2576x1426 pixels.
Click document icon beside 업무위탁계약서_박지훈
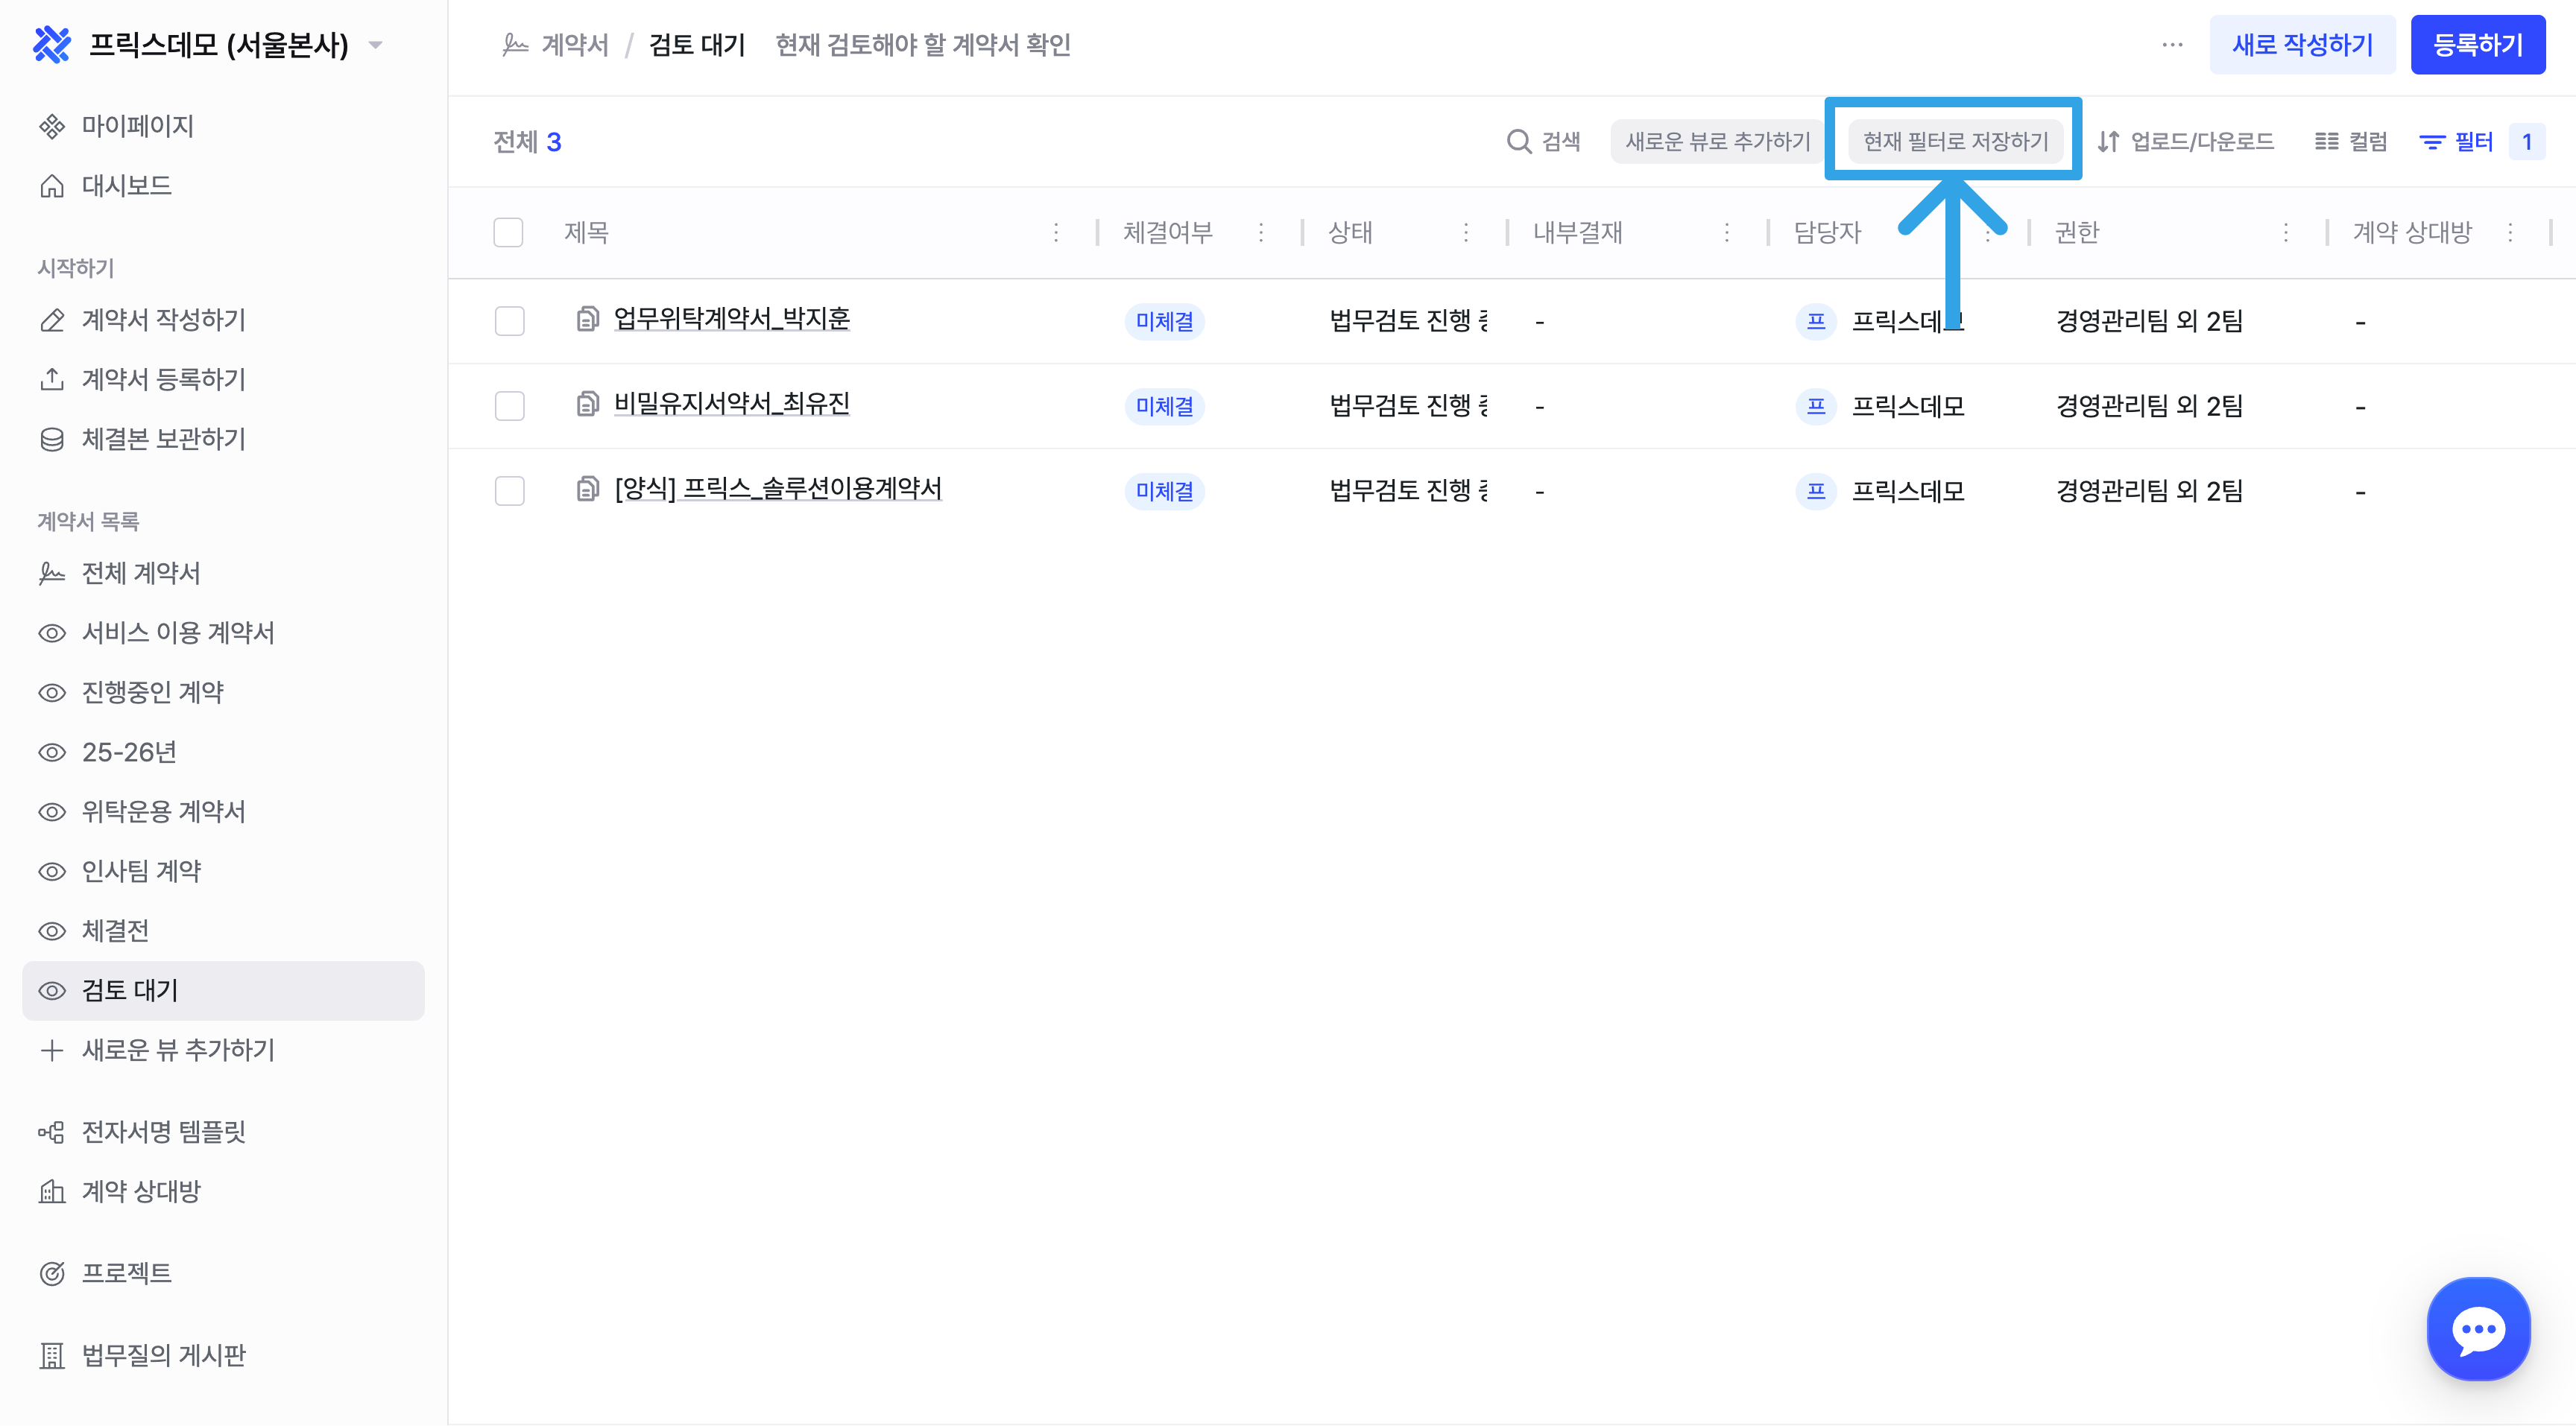pos(587,320)
